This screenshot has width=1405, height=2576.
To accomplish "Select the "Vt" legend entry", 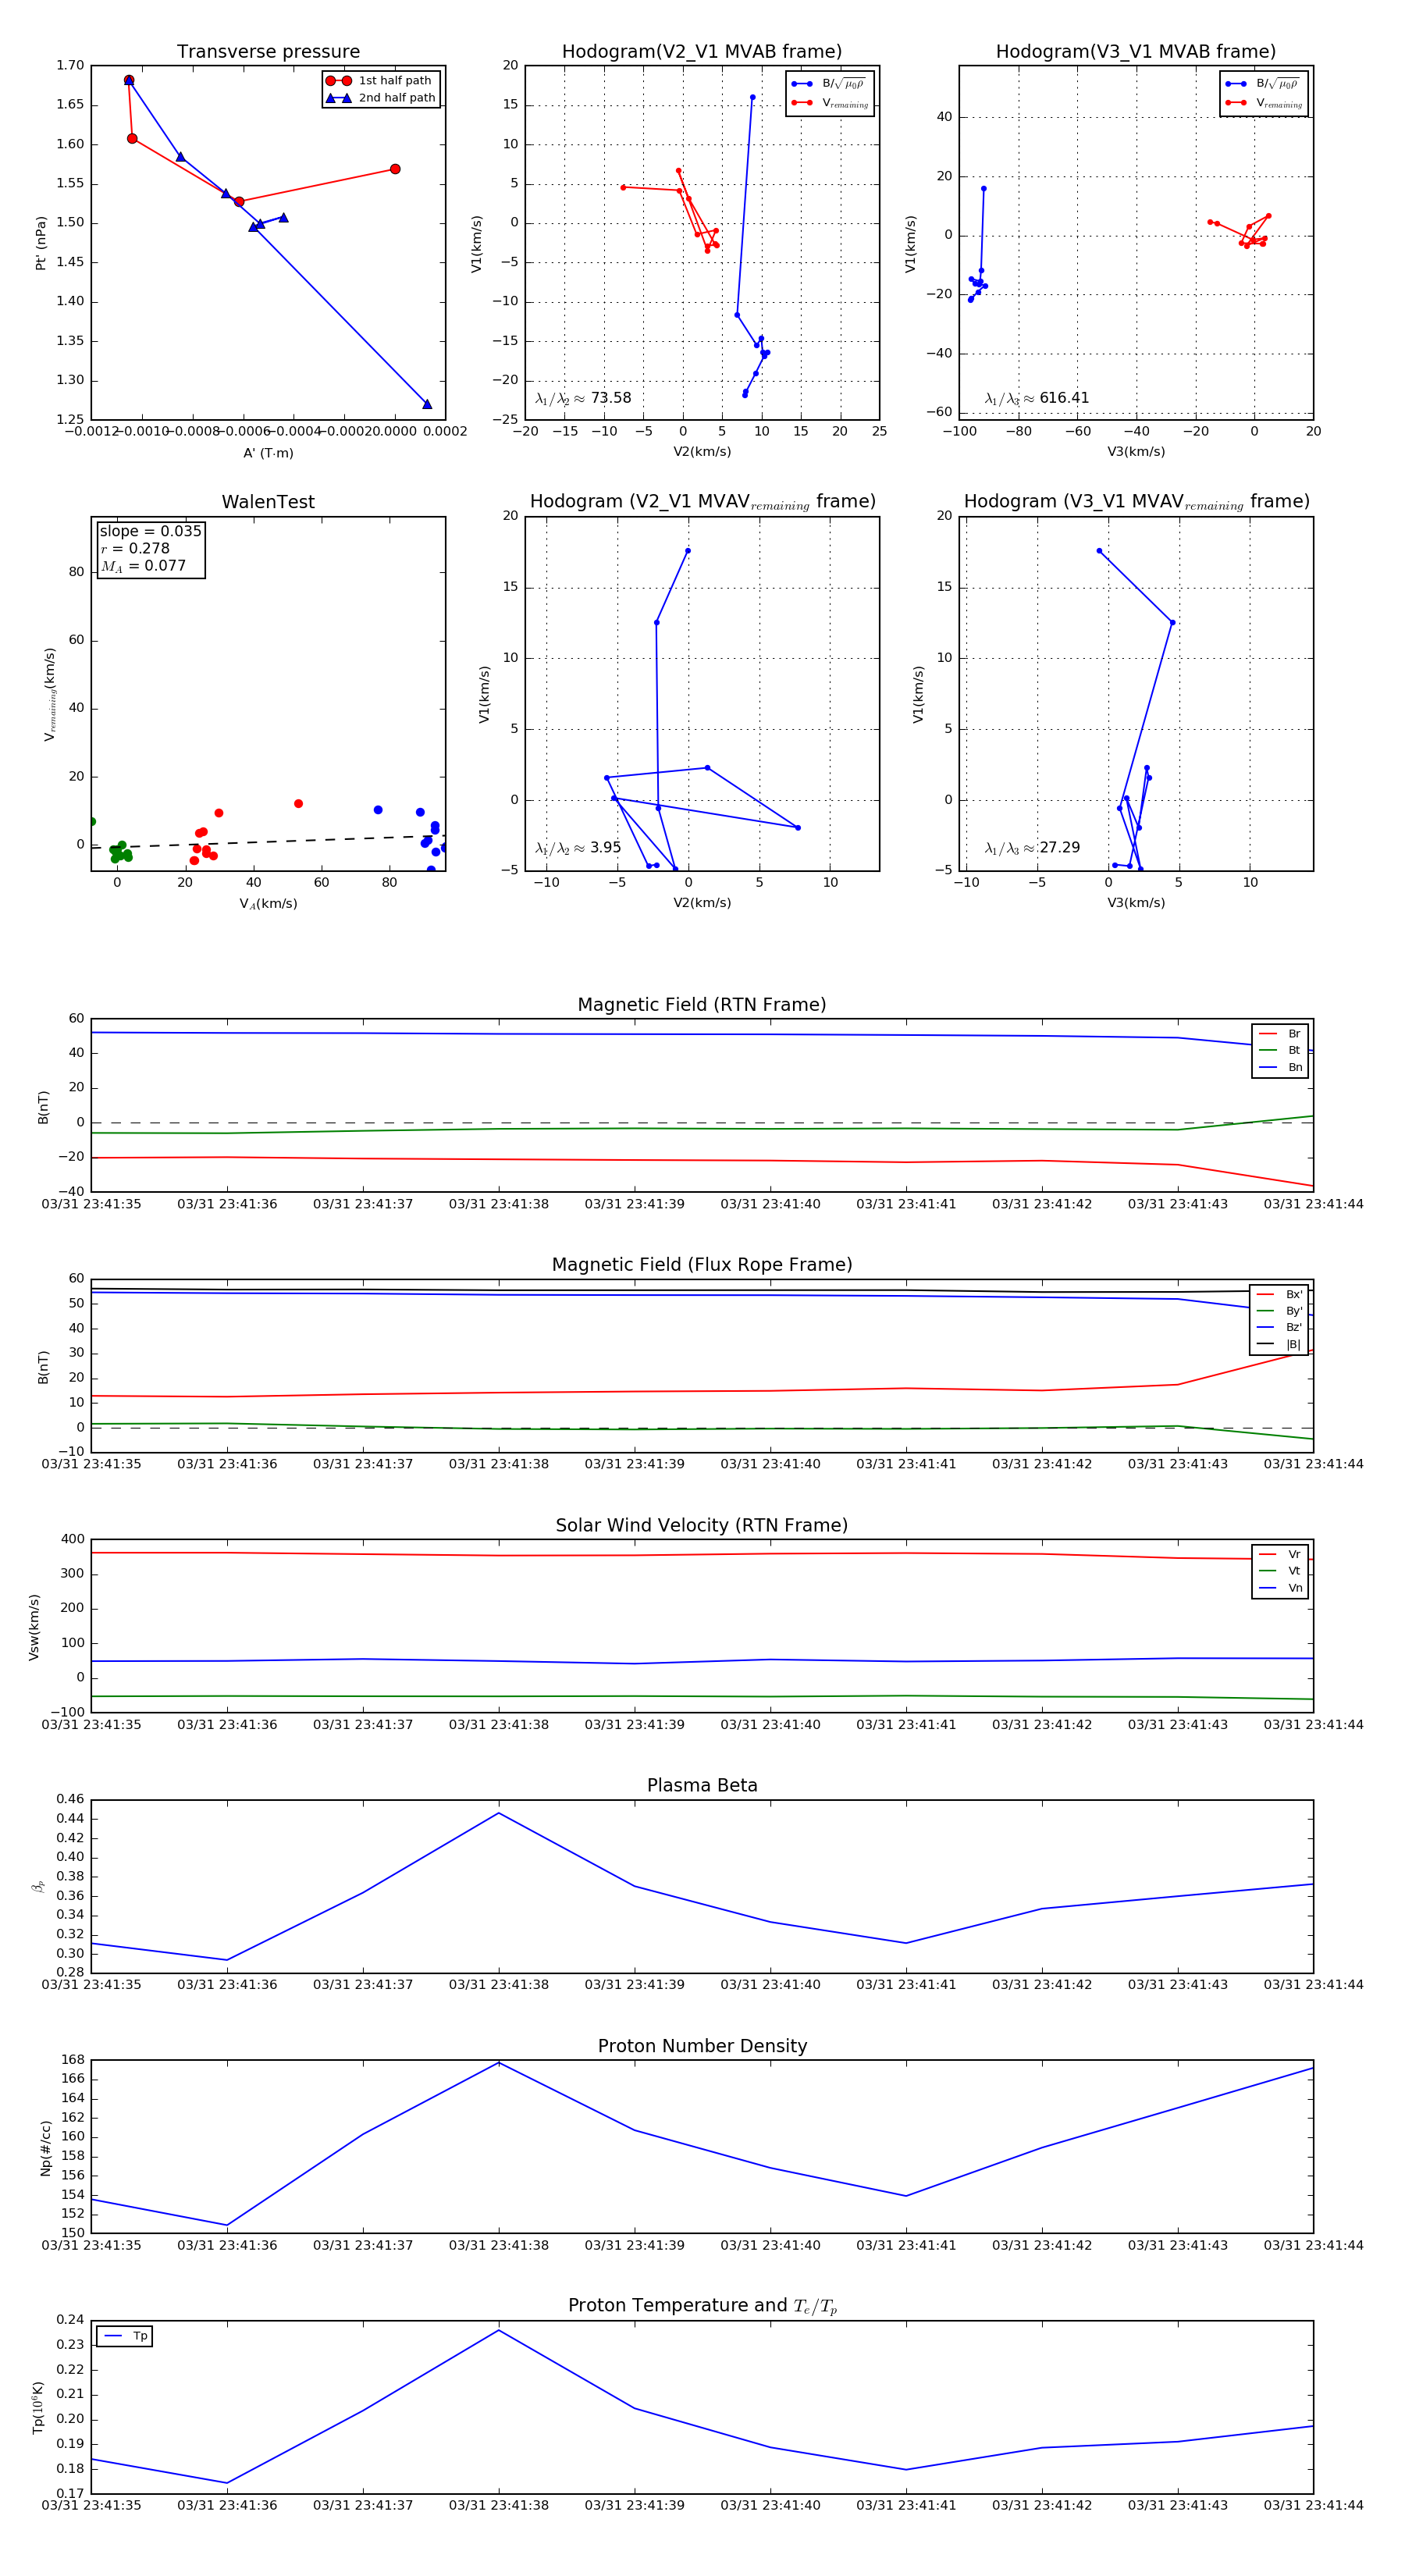I will 1280,1571.
